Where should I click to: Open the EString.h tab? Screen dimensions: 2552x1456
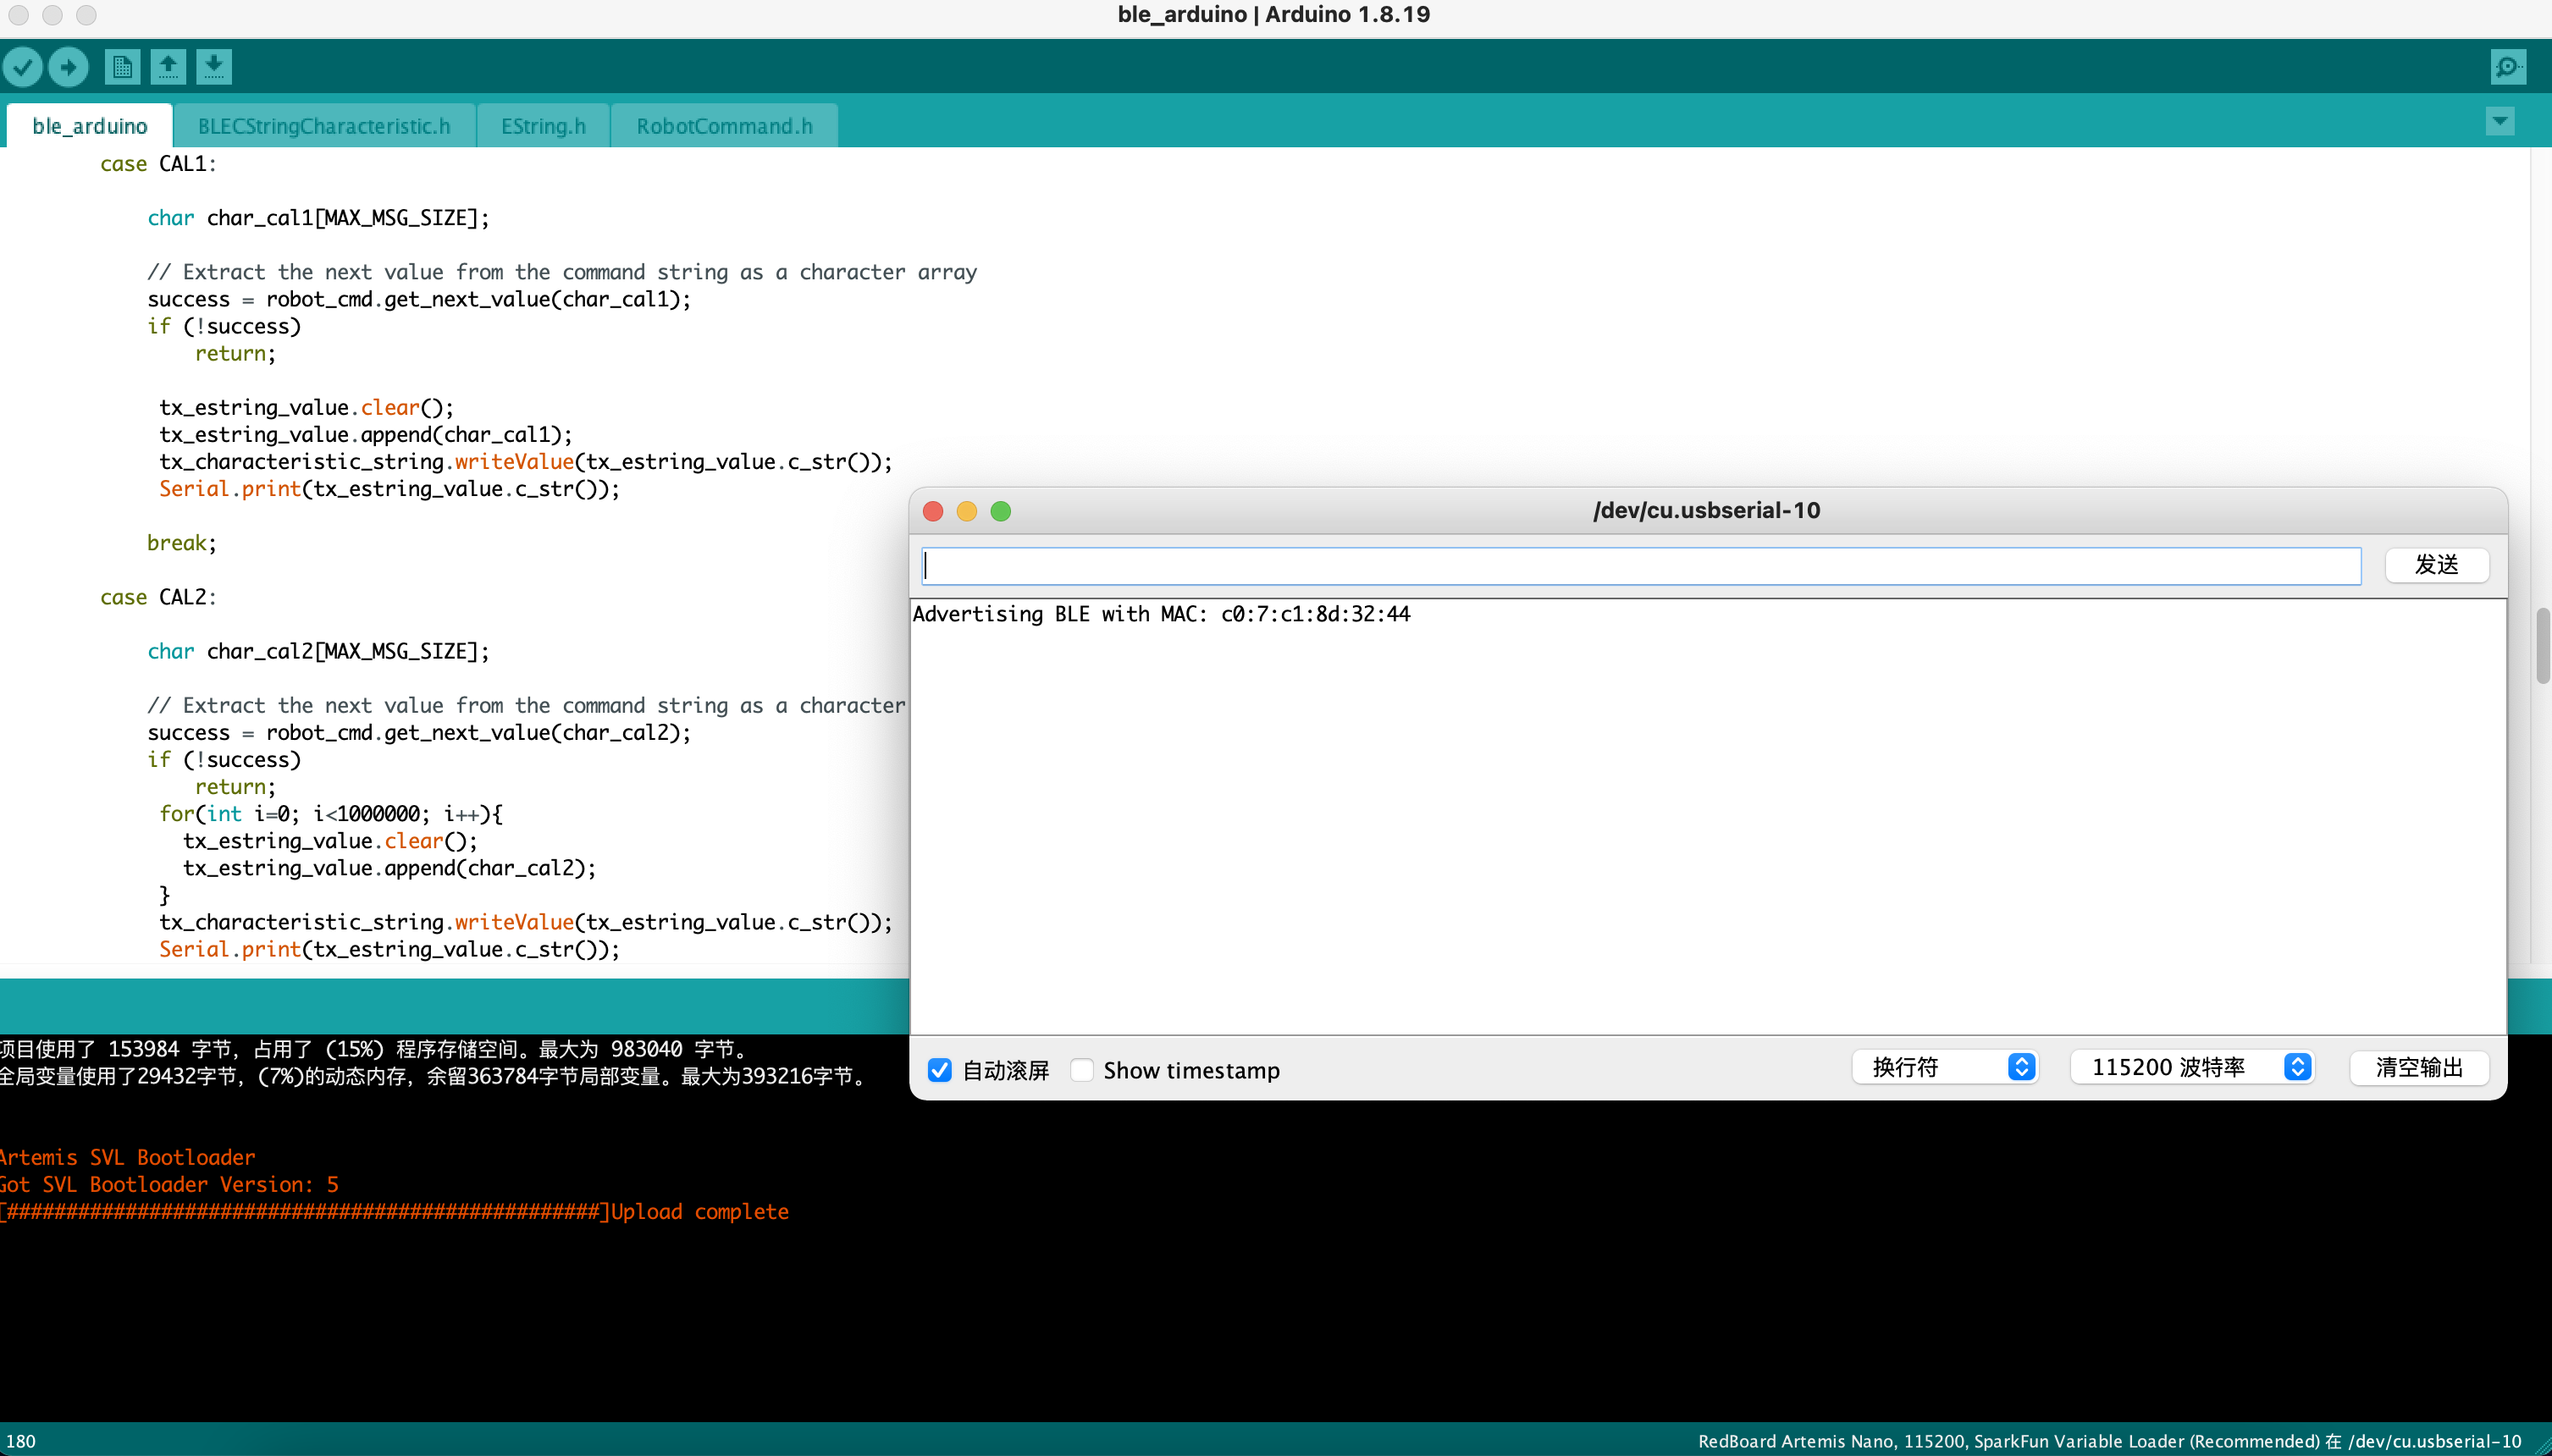[543, 126]
